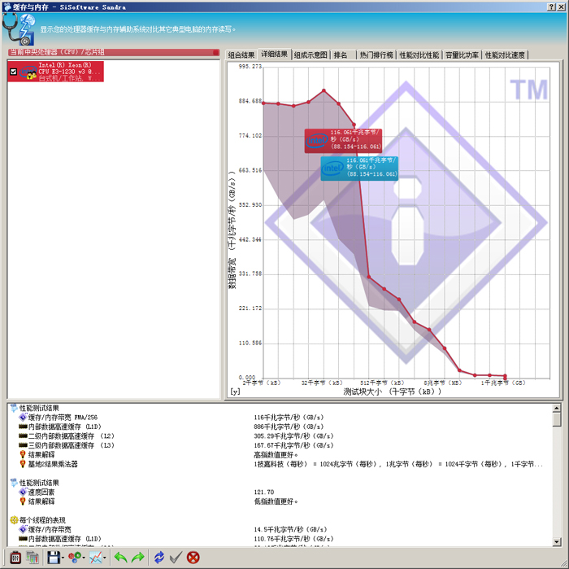
Task: Click the 速度因素 diamond icon
Action: pos(23,492)
